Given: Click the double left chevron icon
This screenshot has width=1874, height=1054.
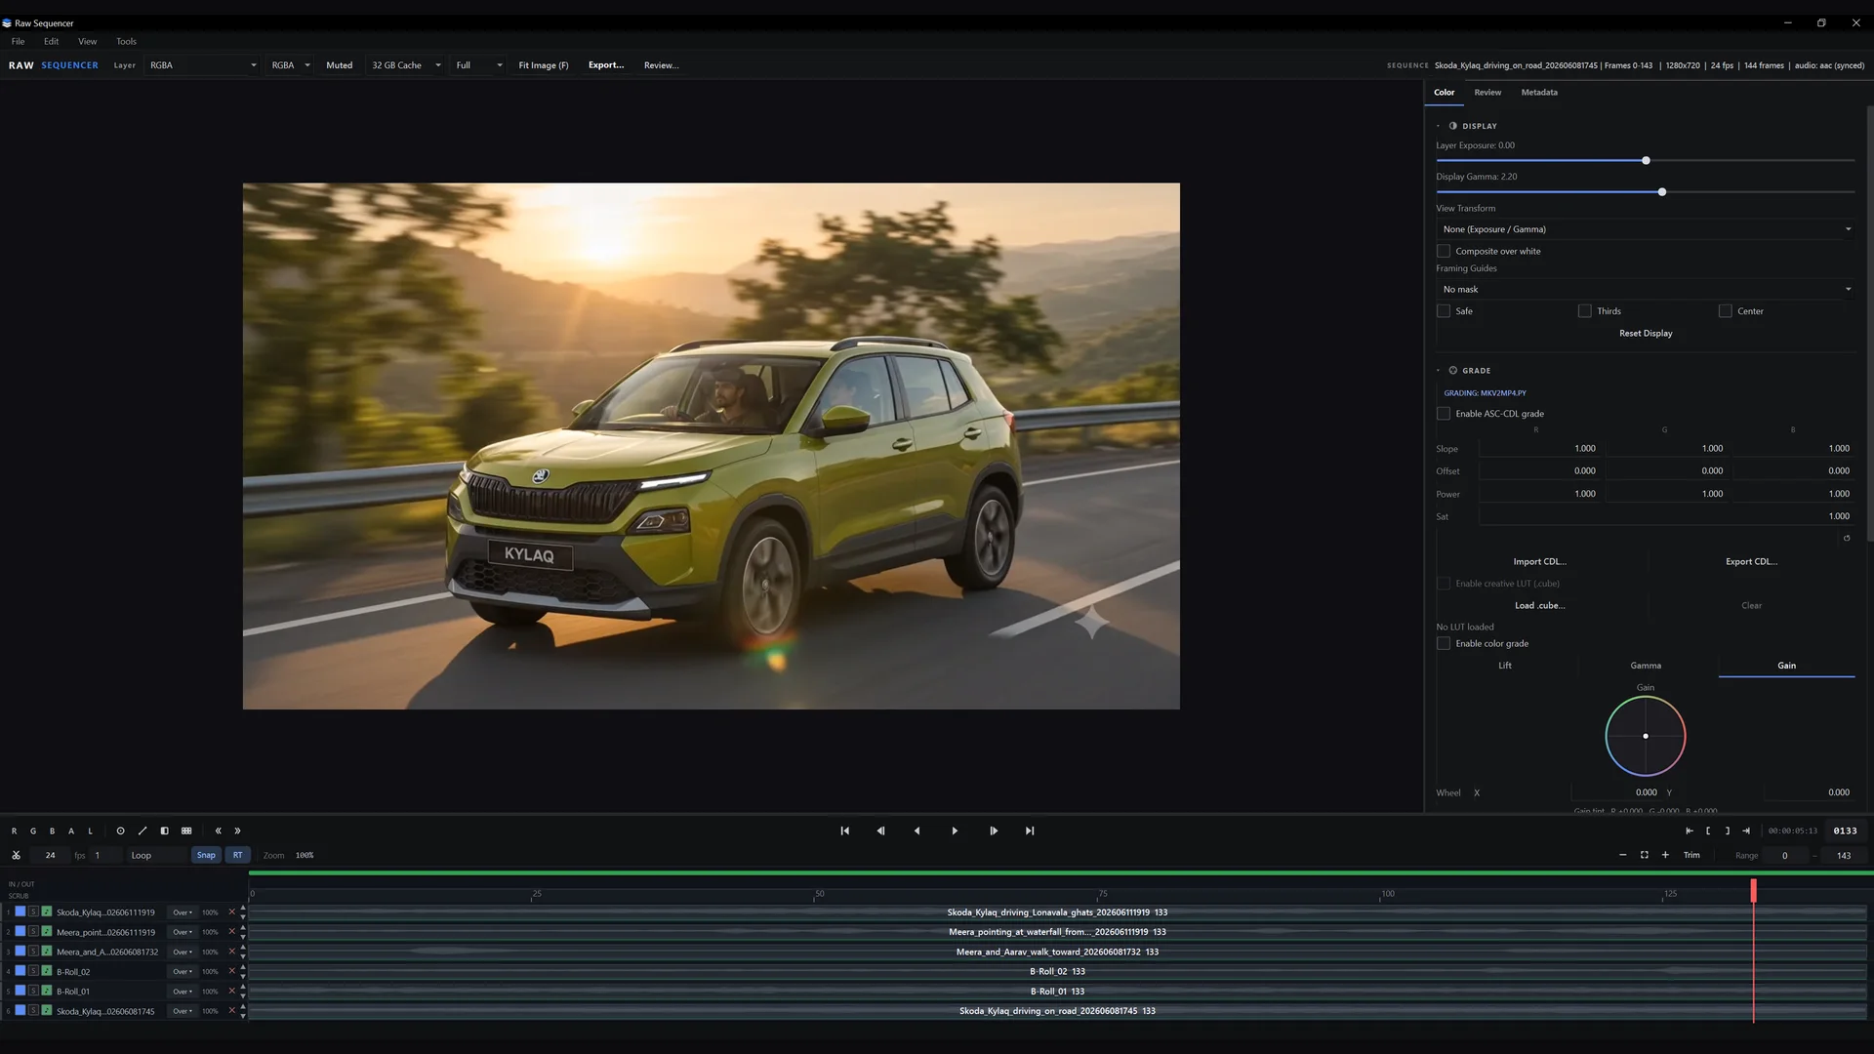Looking at the screenshot, I should [218, 831].
